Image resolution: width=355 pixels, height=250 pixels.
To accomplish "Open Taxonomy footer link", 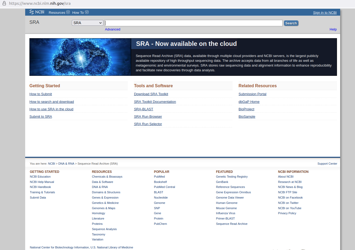I will 99,234.
